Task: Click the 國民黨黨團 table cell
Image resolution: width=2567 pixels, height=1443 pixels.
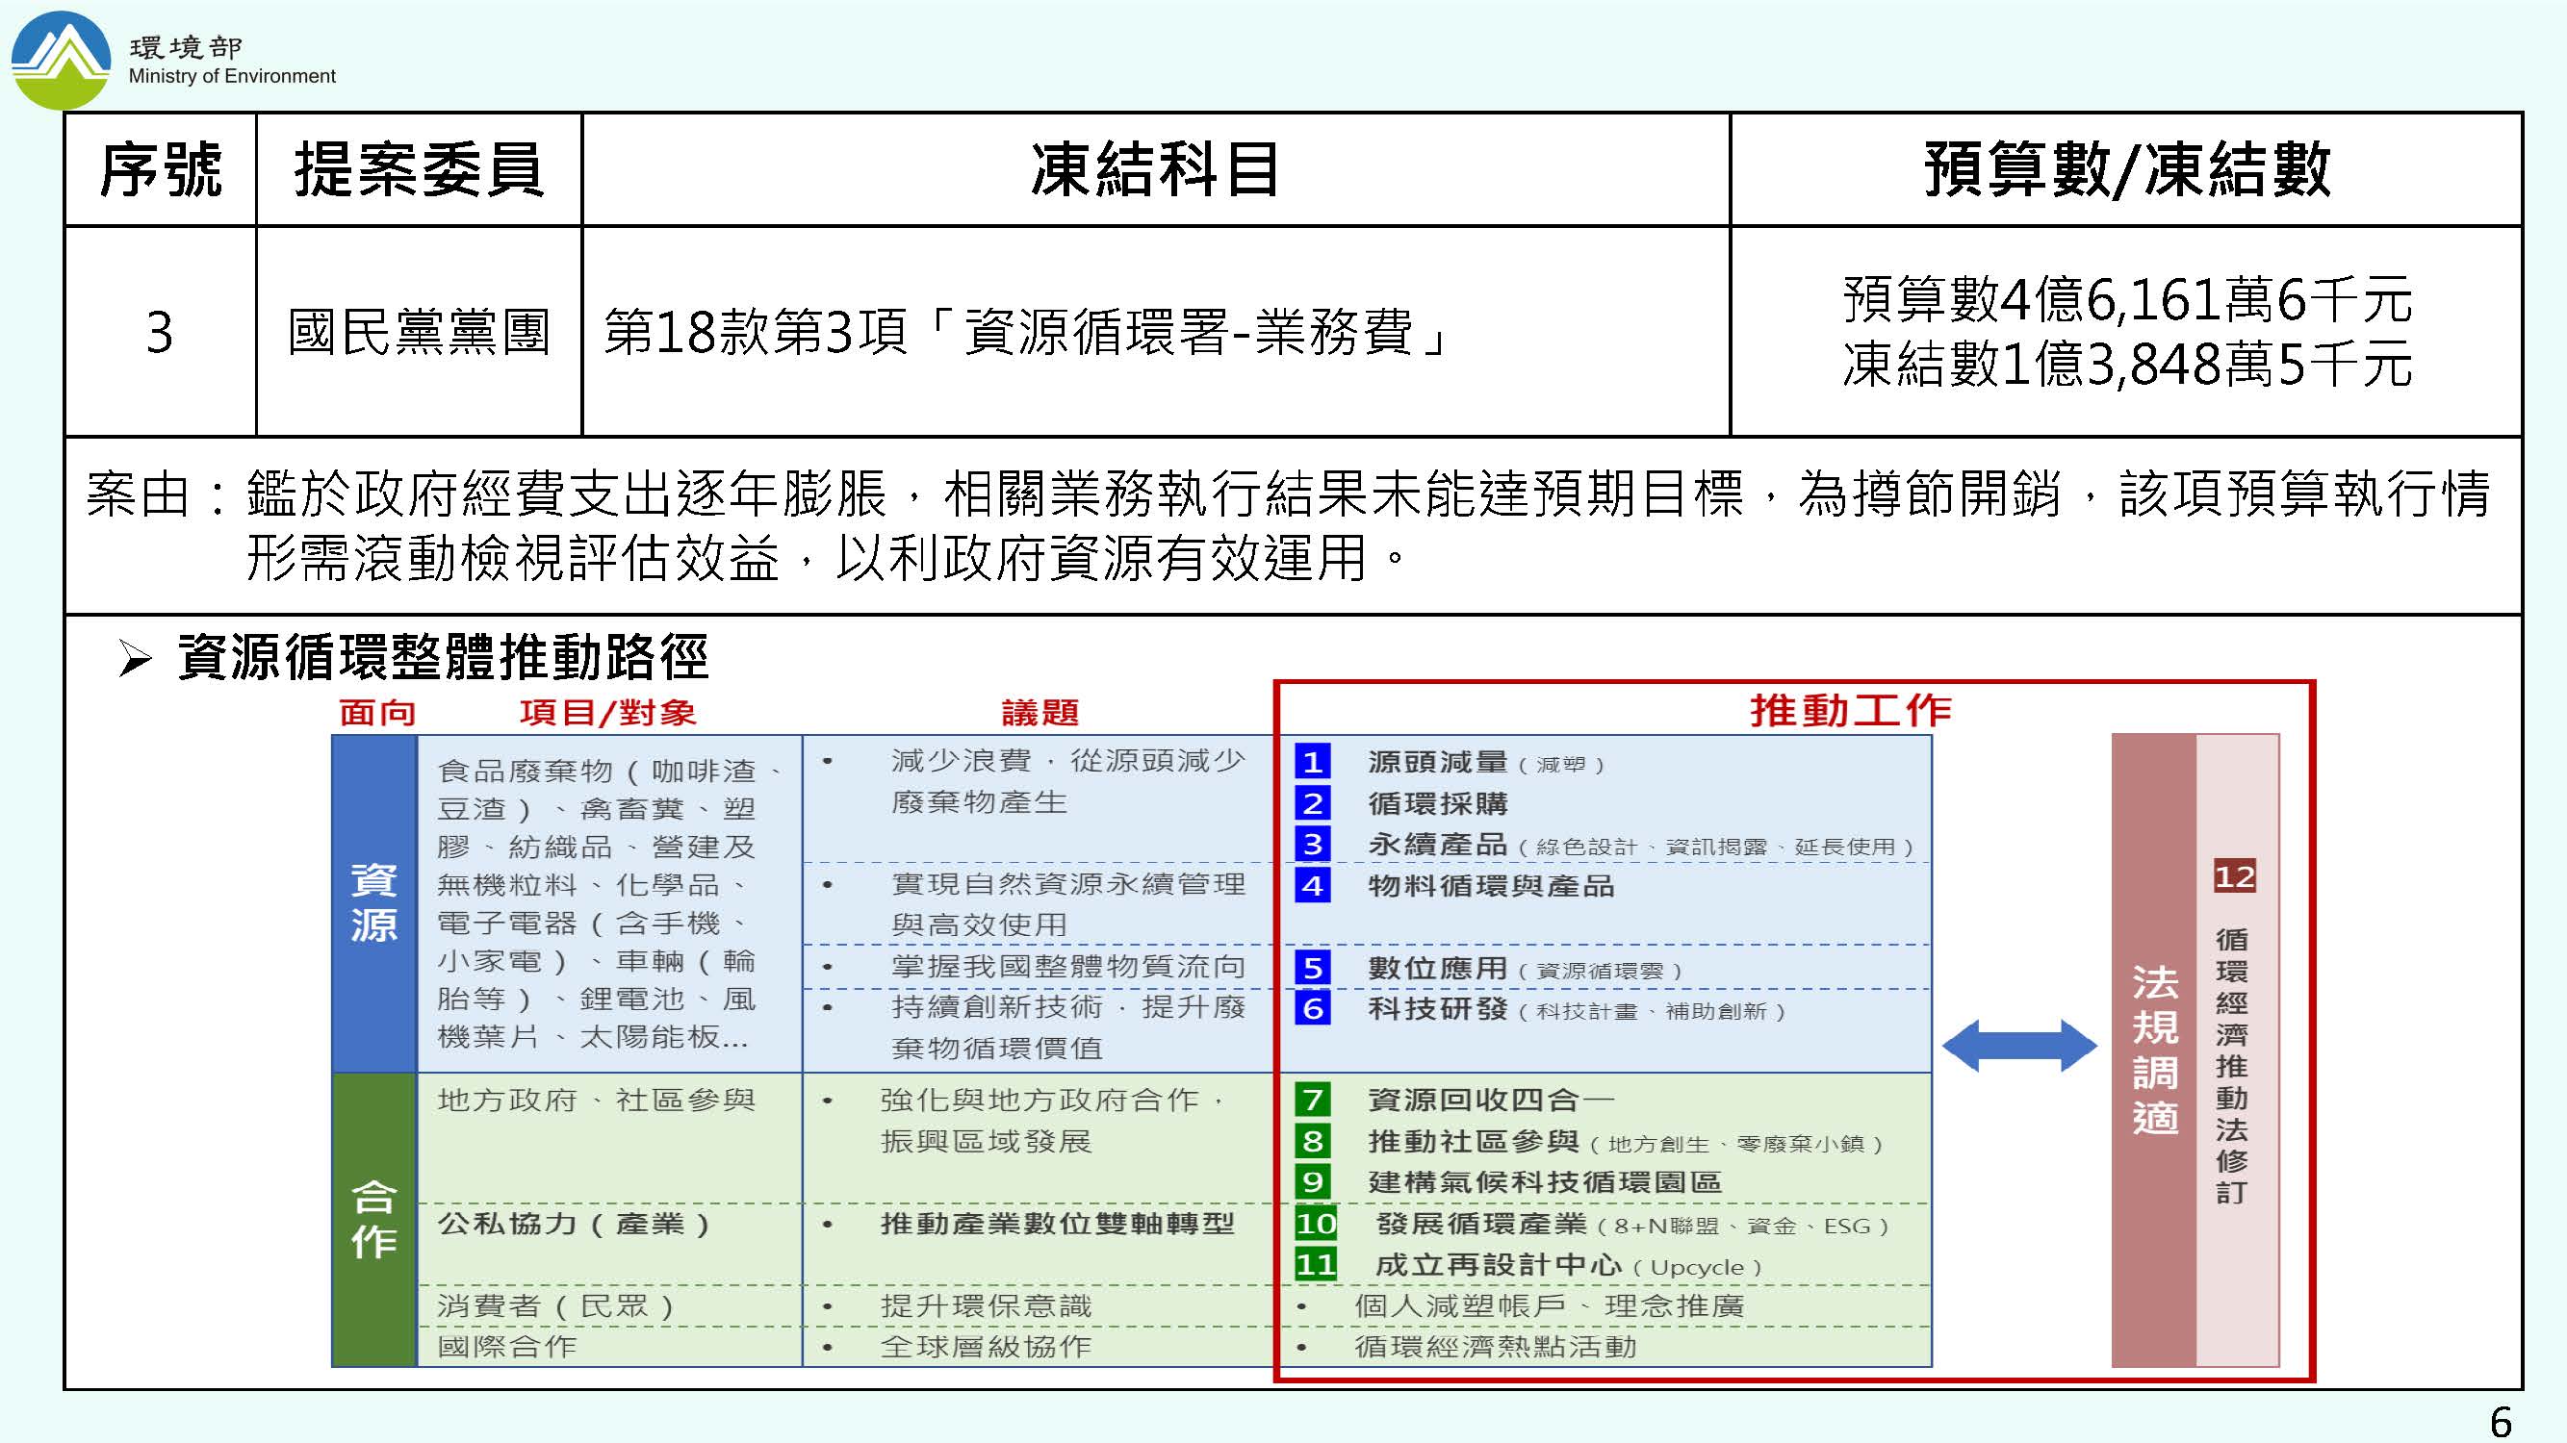Action: point(419,332)
